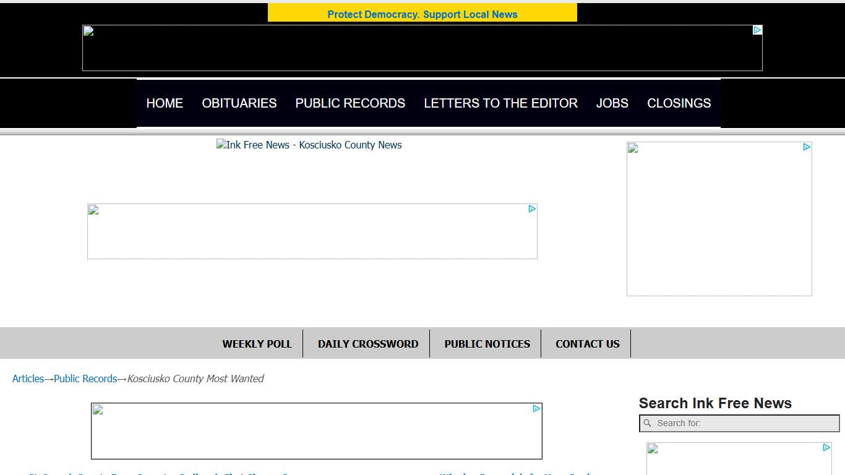
Task: Open LETTERS TO THE EDITOR
Action: [x=500, y=103]
